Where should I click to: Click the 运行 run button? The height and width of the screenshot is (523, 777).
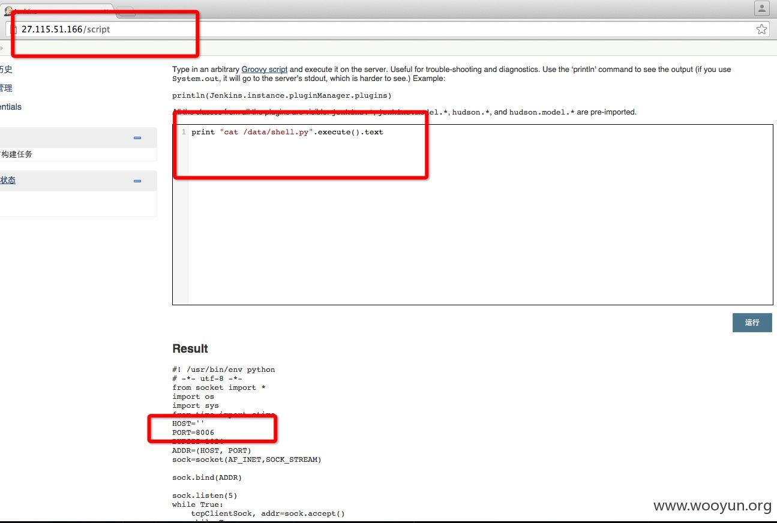coord(752,322)
